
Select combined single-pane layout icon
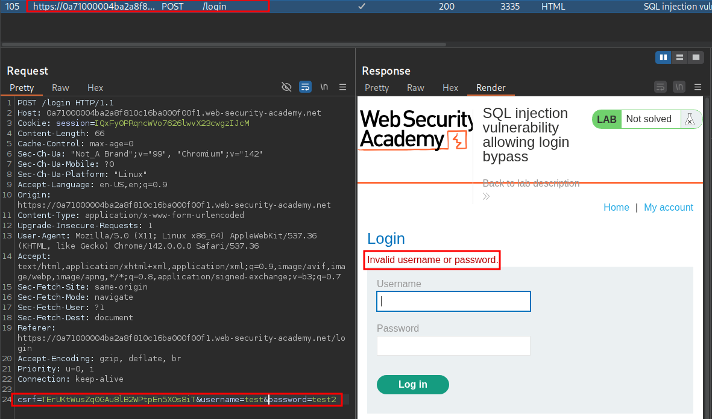click(x=696, y=57)
